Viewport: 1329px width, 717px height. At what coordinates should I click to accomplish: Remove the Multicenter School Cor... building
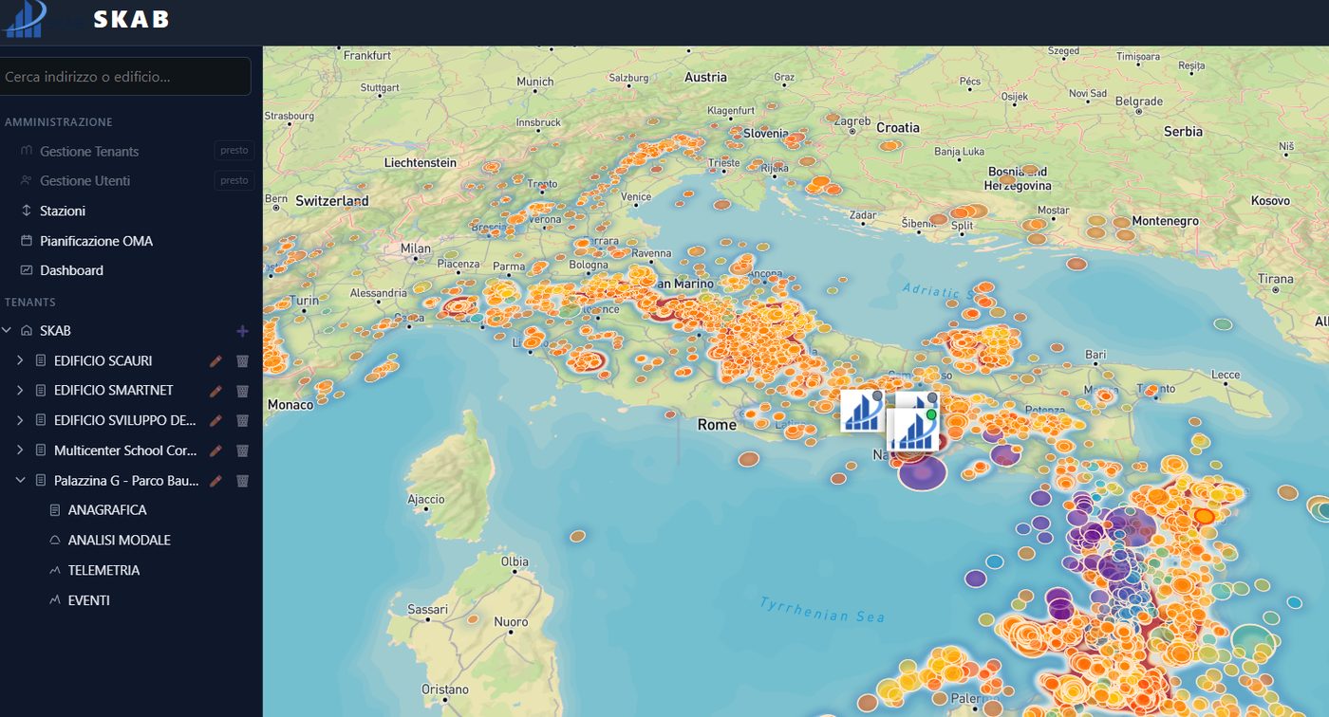pos(242,450)
